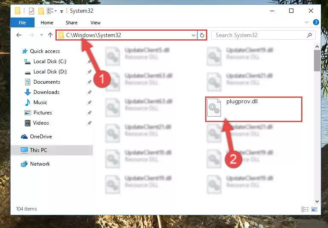Open the recent locations dropdown arrow
Image resolution: width=328 pixels, height=228 pixels.
tap(41, 35)
